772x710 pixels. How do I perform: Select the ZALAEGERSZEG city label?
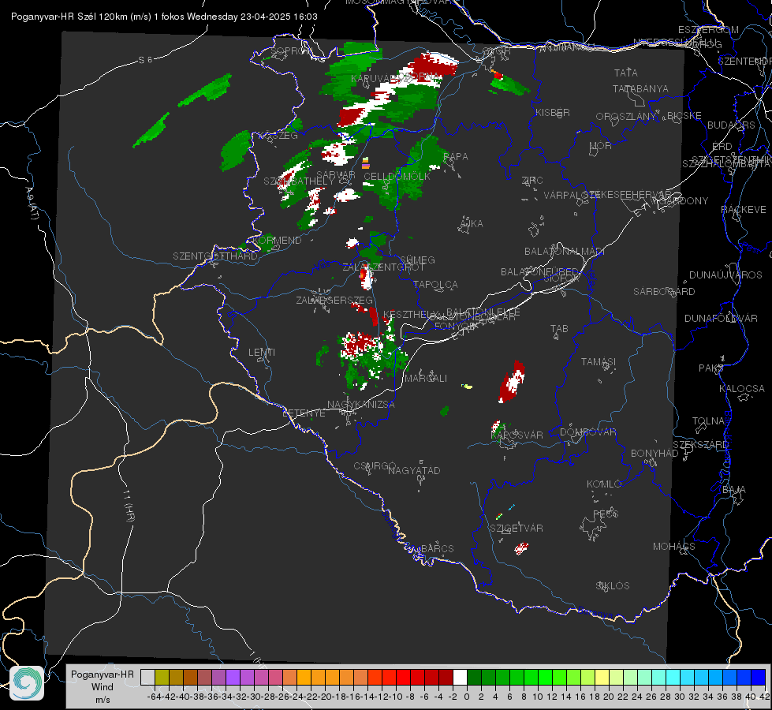[334, 300]
